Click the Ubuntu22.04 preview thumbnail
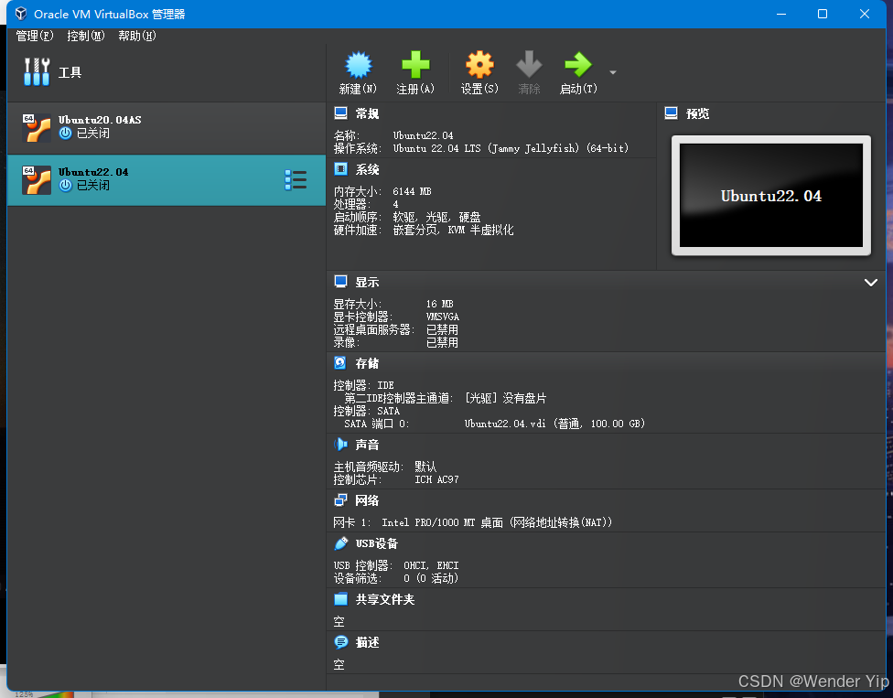 771,195
